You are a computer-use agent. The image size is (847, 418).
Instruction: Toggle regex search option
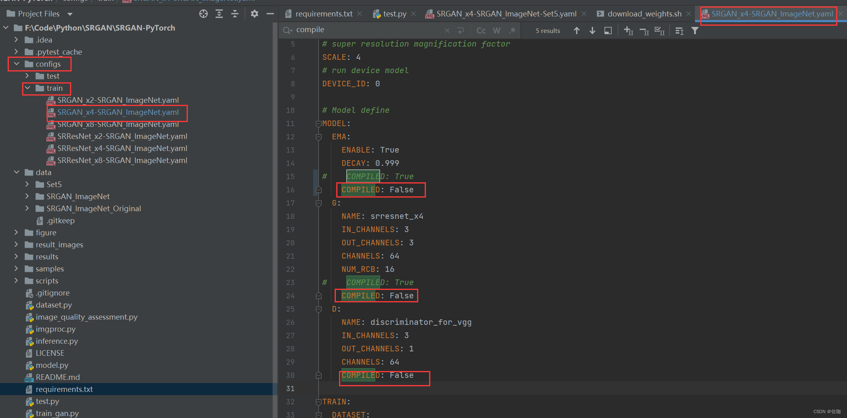coord(512,31)
